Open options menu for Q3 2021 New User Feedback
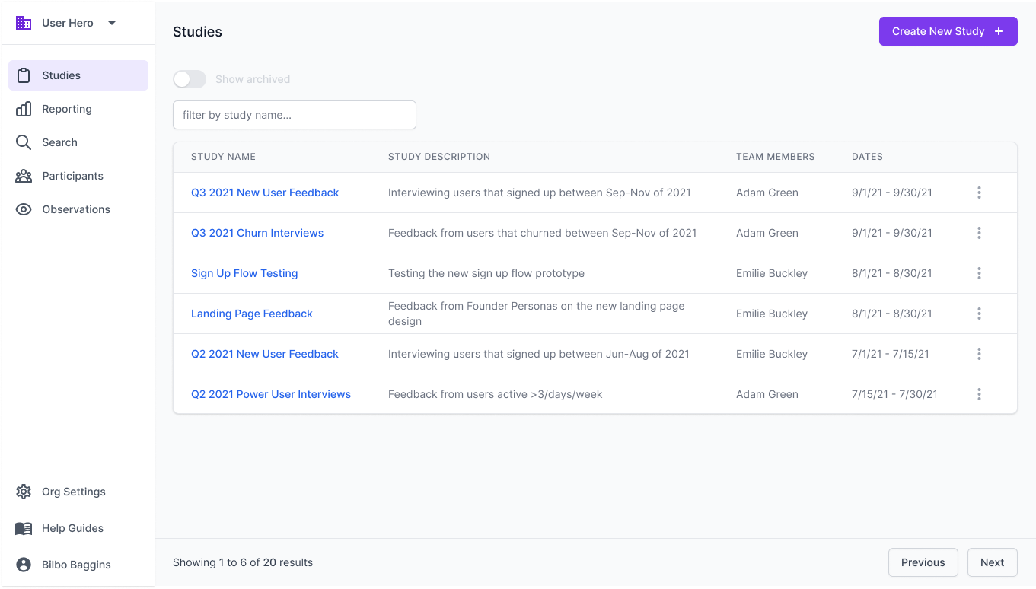 click(979, 193)
